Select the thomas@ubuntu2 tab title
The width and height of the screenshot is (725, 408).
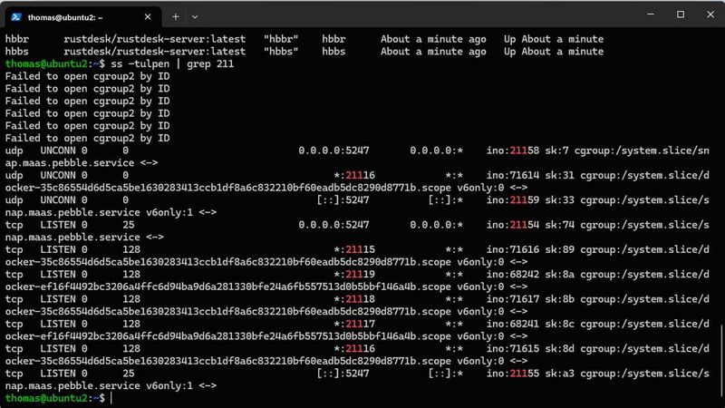65,17
